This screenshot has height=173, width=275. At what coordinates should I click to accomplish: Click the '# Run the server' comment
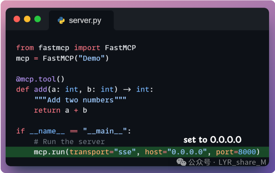[69, 142]
